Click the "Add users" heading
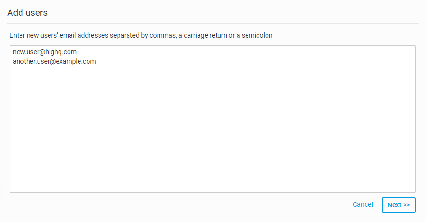The width and height of the screenshot is (426, 222). click(28, 13)
